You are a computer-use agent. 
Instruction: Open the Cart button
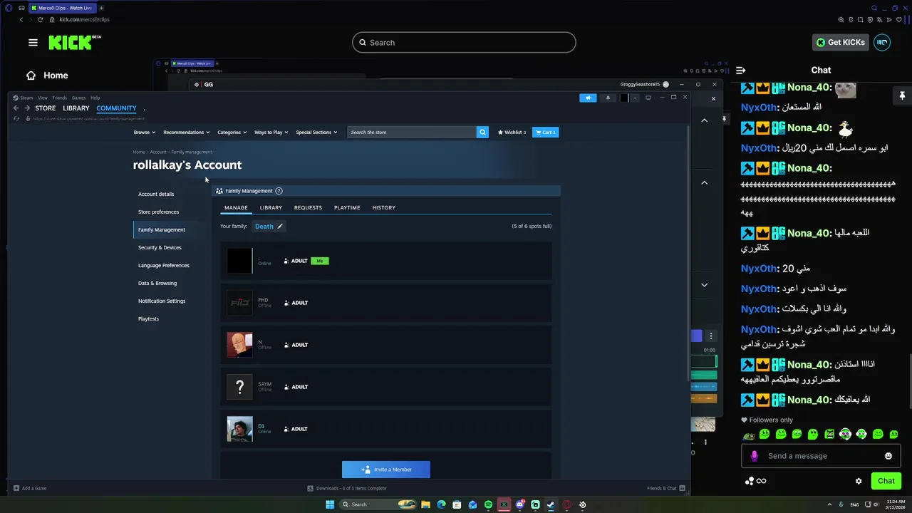(545, 132)
